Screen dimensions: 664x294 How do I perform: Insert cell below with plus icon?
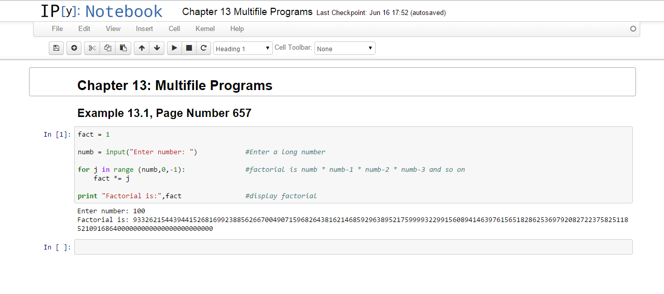(74, 48)
